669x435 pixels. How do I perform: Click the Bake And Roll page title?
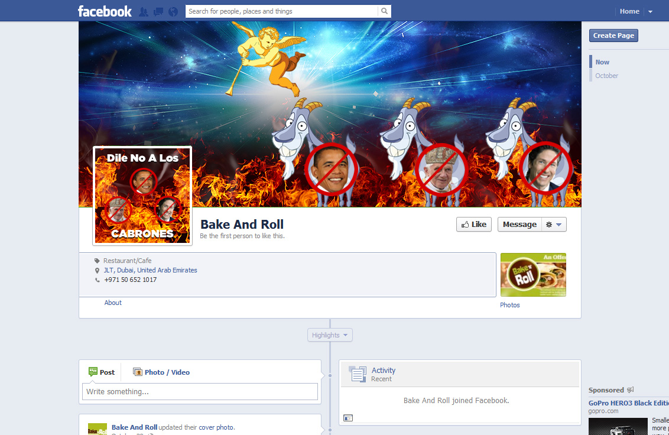click(x=242, y=224)
